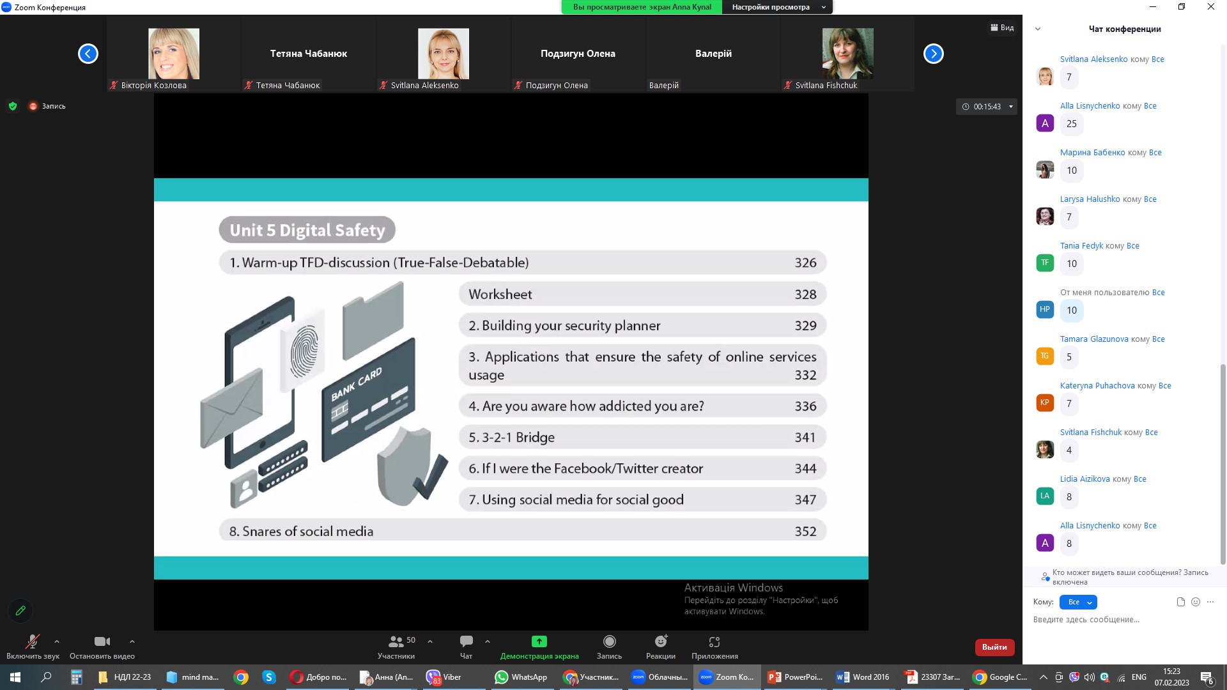Image resolution: width=1227 pixels, height=690 pixels.
Task: Open the Apps (Приложения) button
Action: [714, 646]
